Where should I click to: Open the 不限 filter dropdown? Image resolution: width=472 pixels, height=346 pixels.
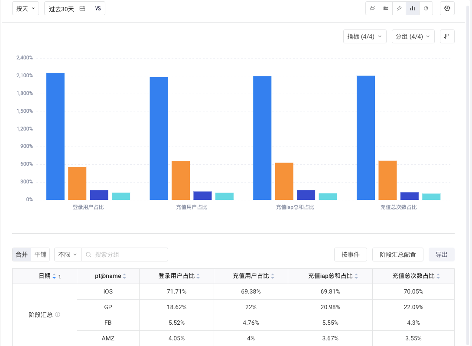(68, 255)
